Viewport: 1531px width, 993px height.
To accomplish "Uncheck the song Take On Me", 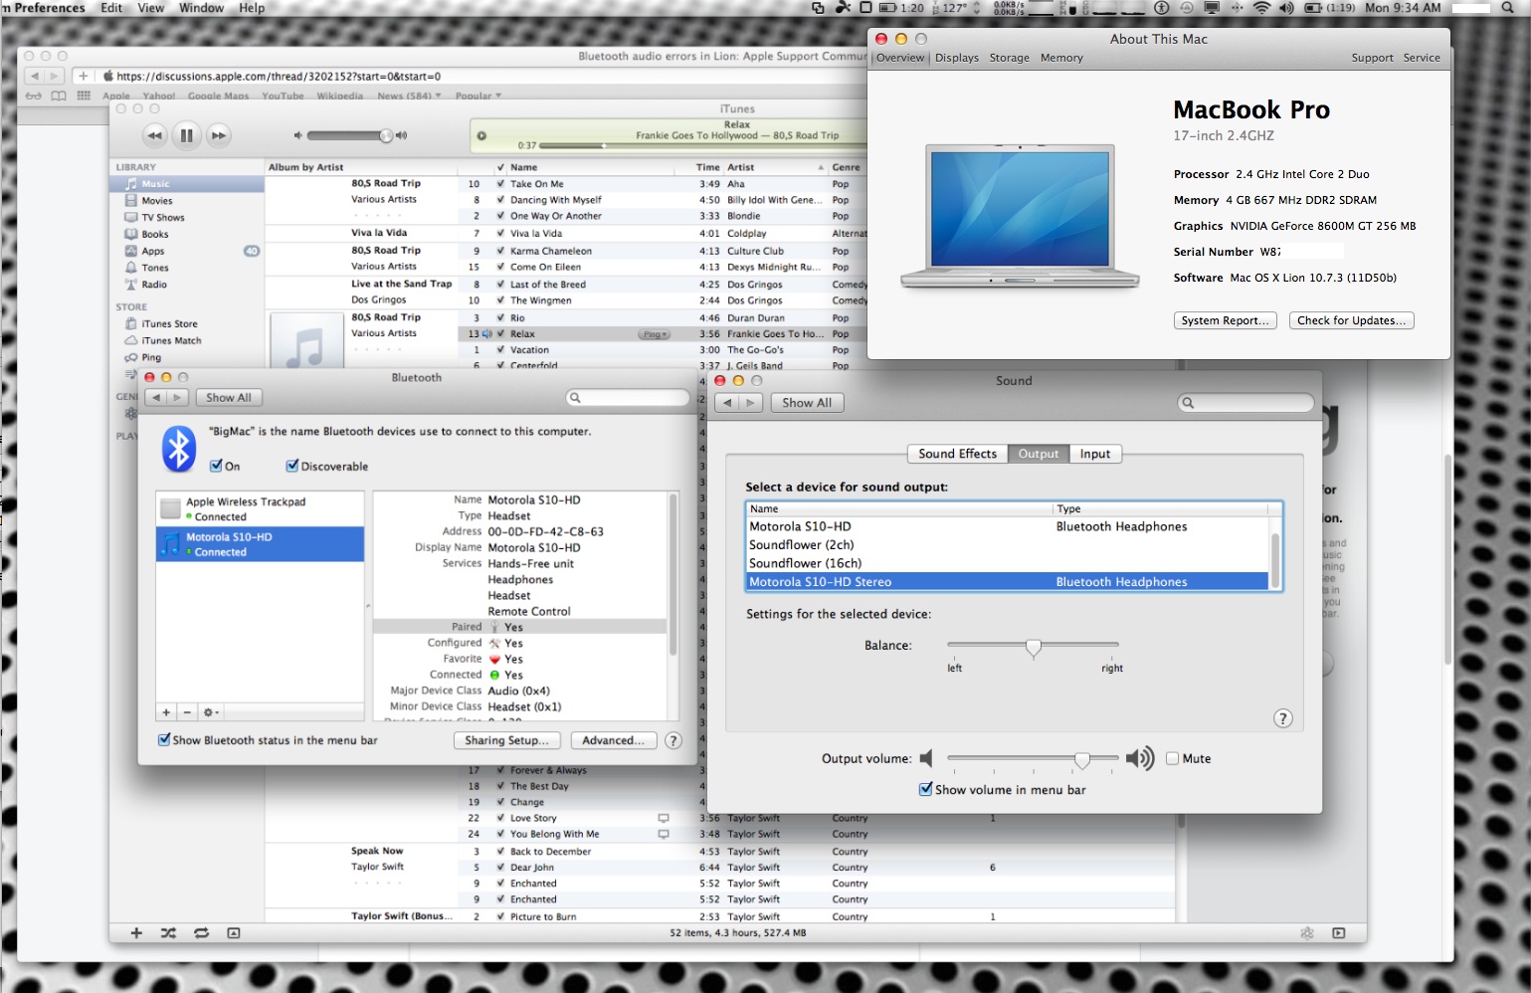I will (x=500, y=184).
